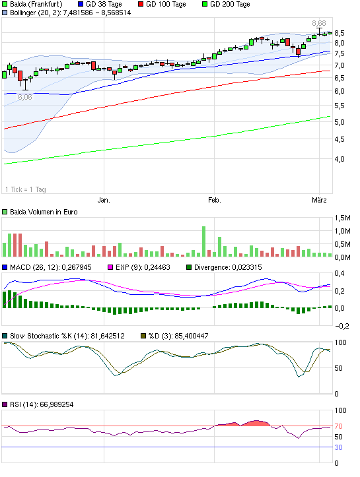Screen dimensions: 360x477
Task: Click the Balda Volumen in Euro legend swatch
Action: [5, 212]
